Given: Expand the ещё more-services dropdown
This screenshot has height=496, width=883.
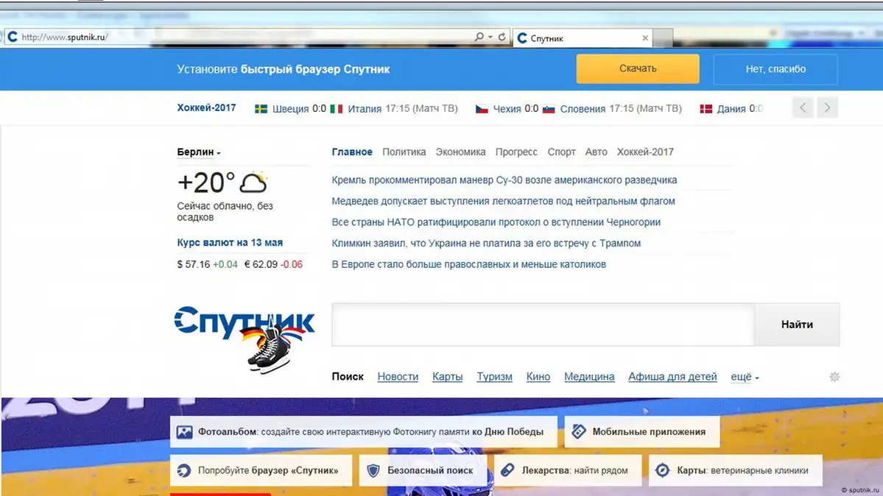Looking at the screenshot, I should coord(745,377).
